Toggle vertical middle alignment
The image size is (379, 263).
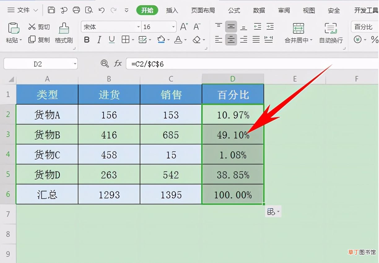coord(231,27)
